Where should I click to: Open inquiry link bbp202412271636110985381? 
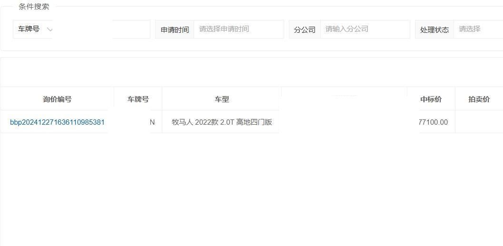pyautogui.click(x=57, y=122)
